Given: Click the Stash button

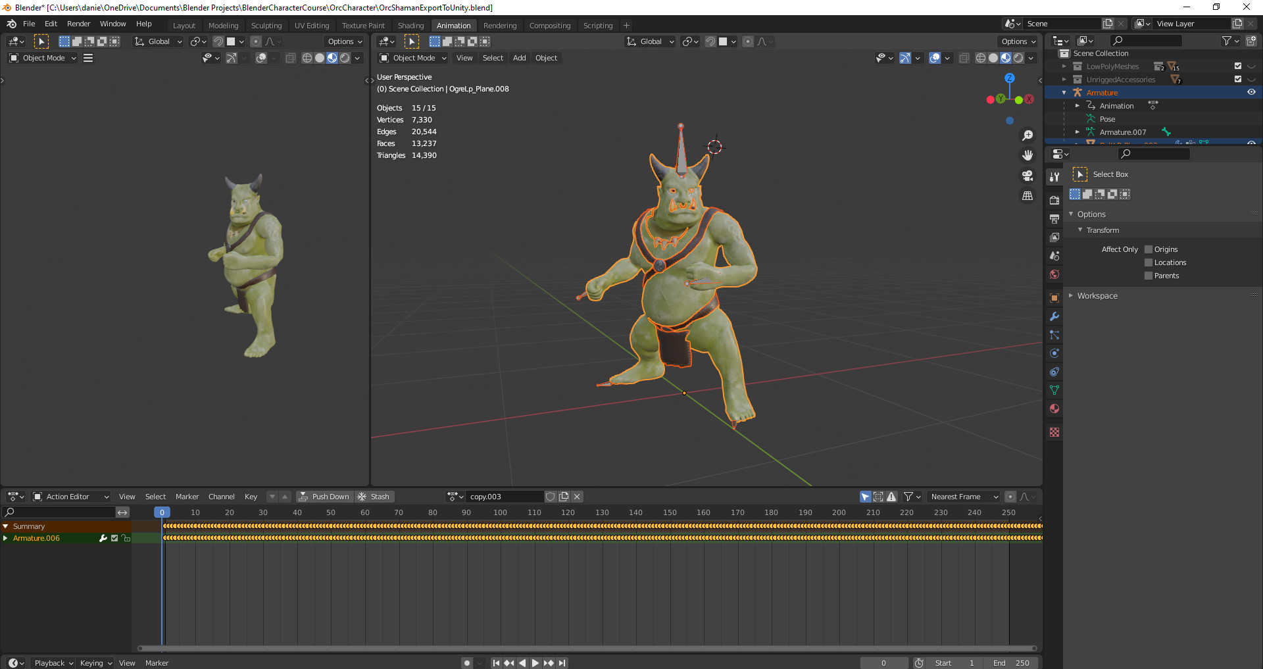Looking at the screenshot, I should (x=374, y=497).
